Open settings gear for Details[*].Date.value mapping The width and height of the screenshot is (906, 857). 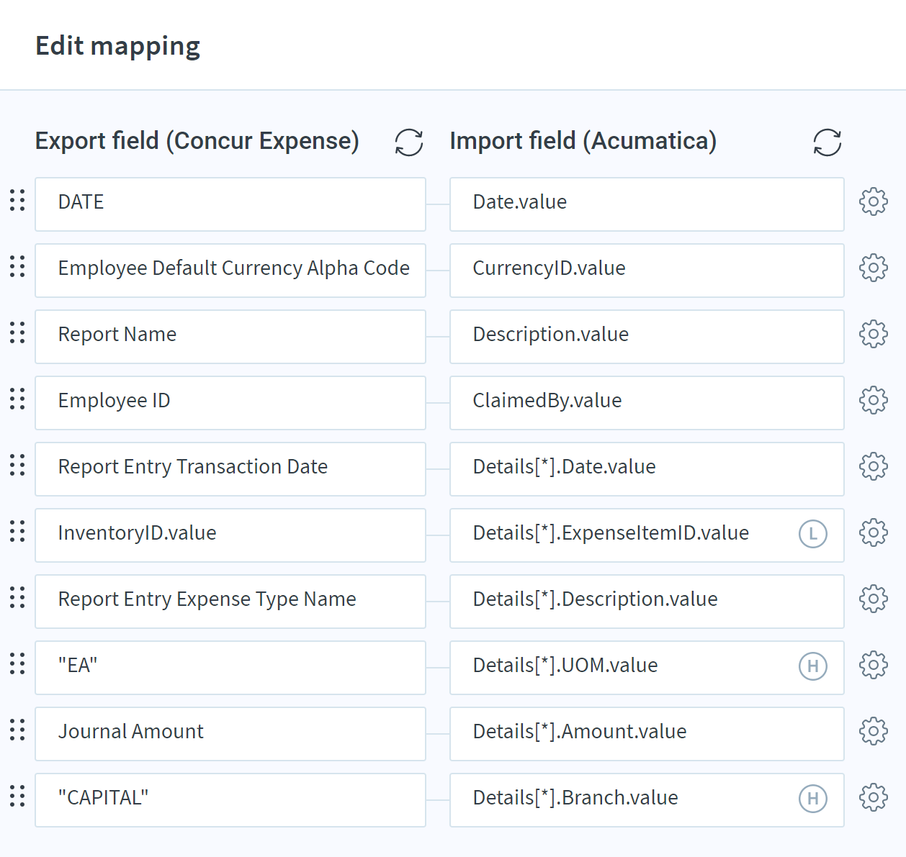[x=874, y=467]
